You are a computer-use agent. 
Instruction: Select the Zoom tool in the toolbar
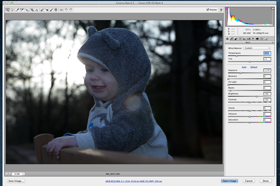[7, 10]
